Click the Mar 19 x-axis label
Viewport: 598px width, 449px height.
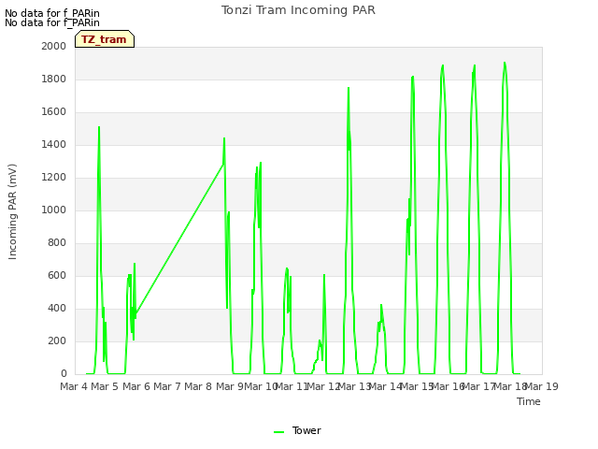point(542,386)
